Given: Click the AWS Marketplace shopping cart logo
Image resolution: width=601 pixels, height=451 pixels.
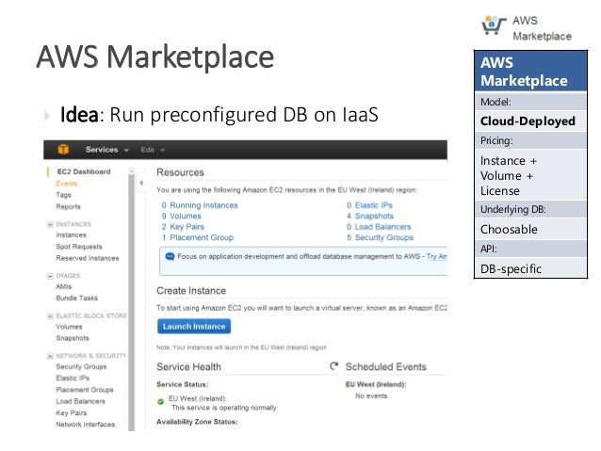Looking at the screenshot, I should coord(494,25).
